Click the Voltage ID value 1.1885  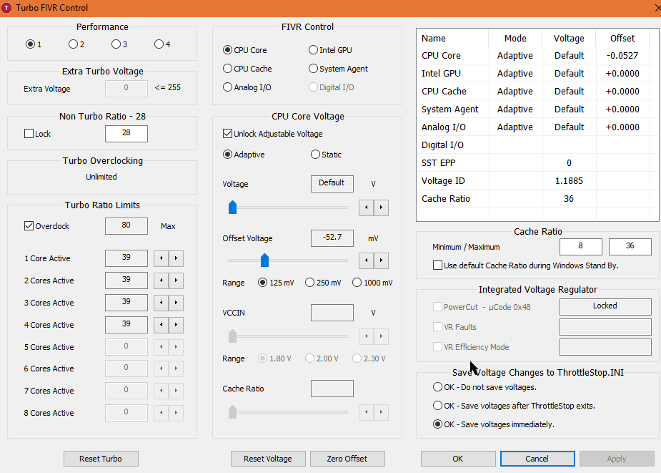[569, 181]
